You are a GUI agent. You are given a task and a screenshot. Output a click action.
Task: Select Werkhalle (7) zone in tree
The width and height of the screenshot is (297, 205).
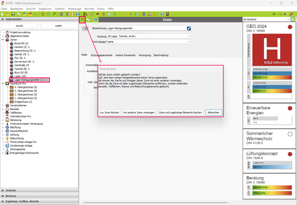[x=22, y=65]
